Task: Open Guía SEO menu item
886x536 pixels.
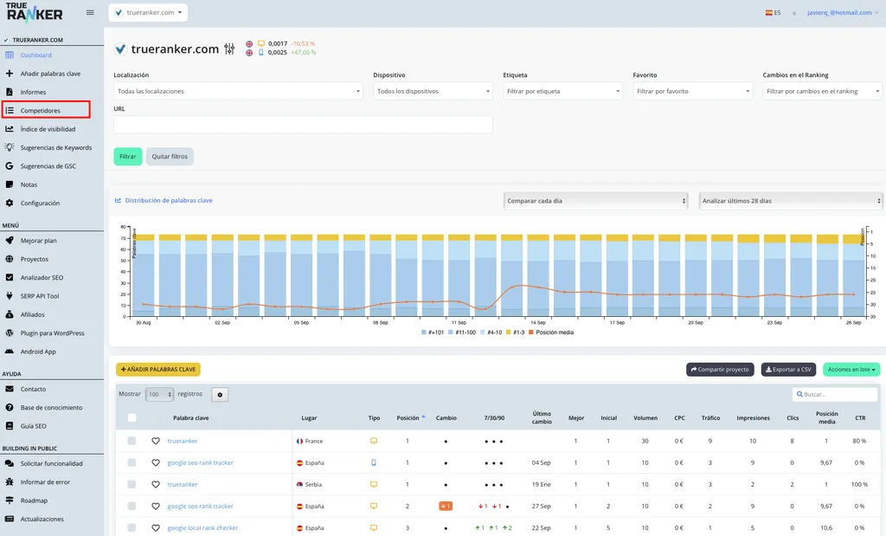Action: tap(34, 426)
